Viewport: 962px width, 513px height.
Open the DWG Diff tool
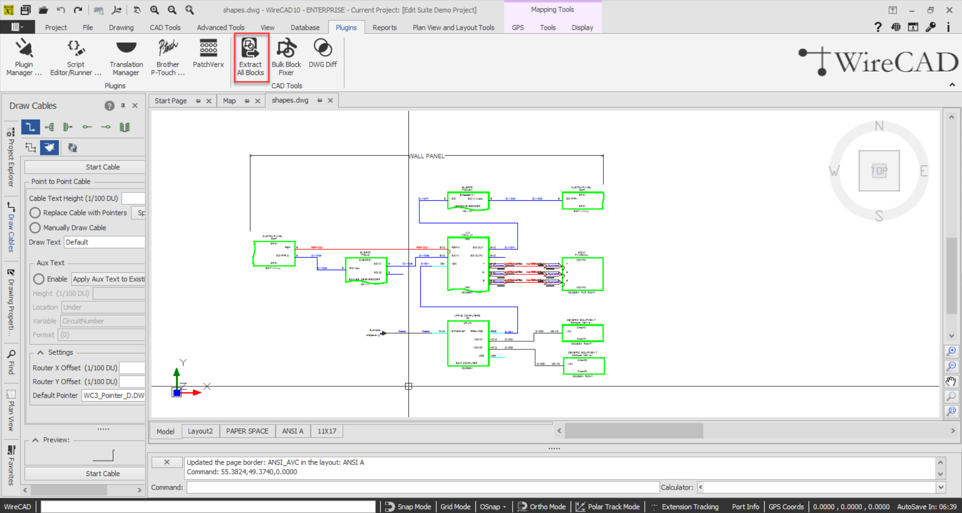tap(323, 54)
